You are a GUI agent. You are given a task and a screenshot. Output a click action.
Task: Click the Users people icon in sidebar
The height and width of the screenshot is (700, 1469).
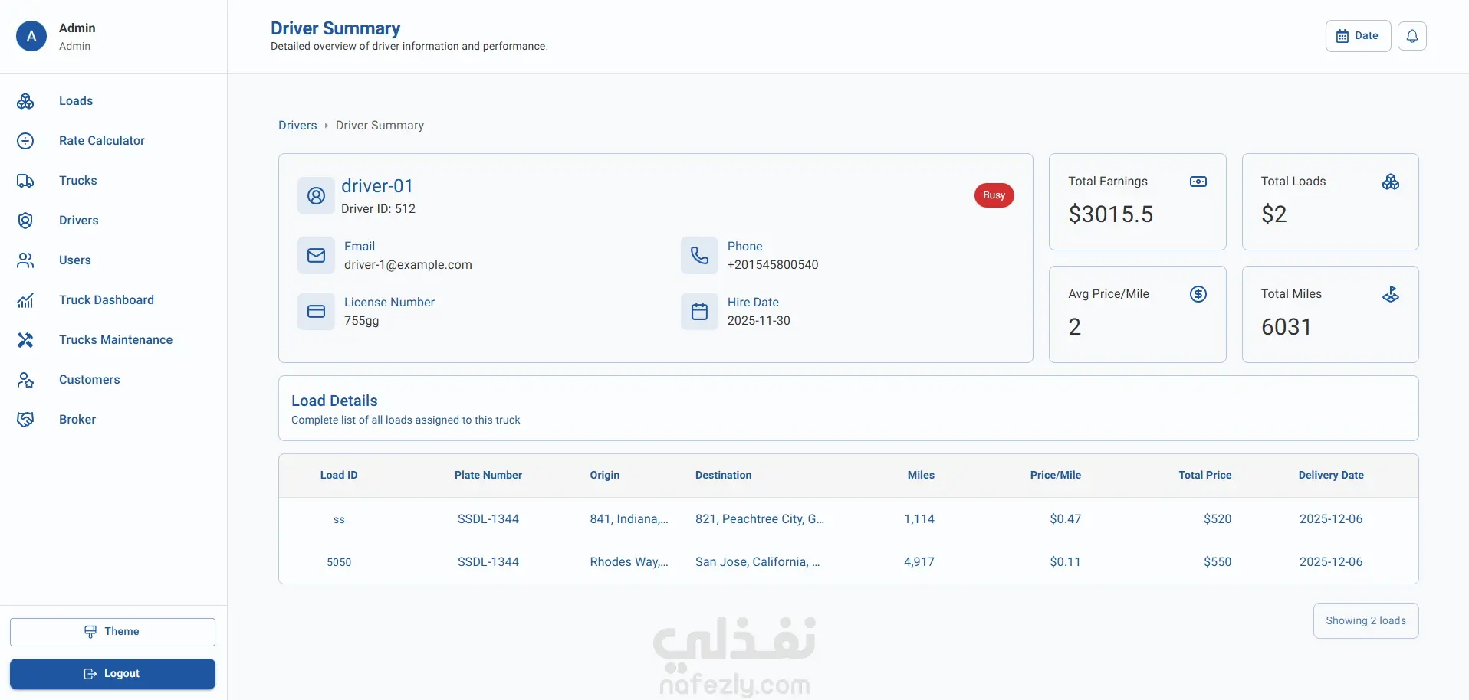click(25, 260)
